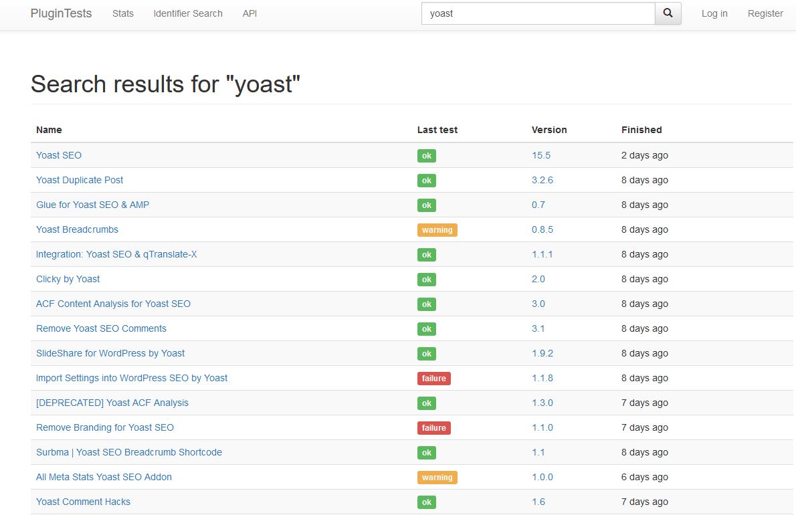
Task: Open version 3.1 link
Action: [x=538, y=329]
